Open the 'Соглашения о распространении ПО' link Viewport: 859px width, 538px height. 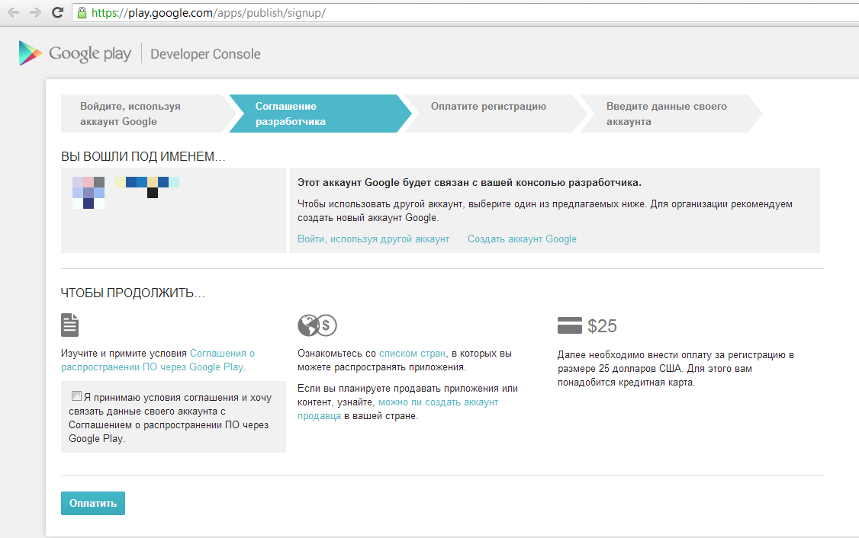pyautogui.click(x=158, y=360)
